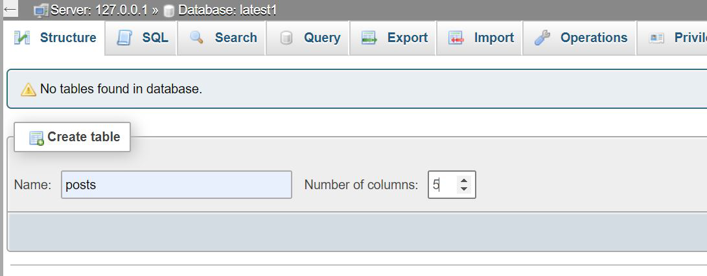Open the Export tab

coord(392,38)
